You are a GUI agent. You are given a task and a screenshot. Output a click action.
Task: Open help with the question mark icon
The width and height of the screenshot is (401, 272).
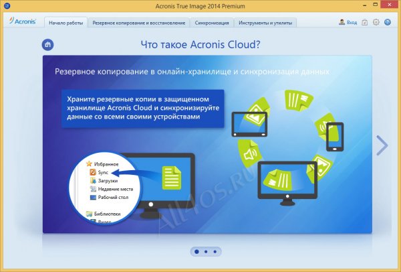(388, 22)
